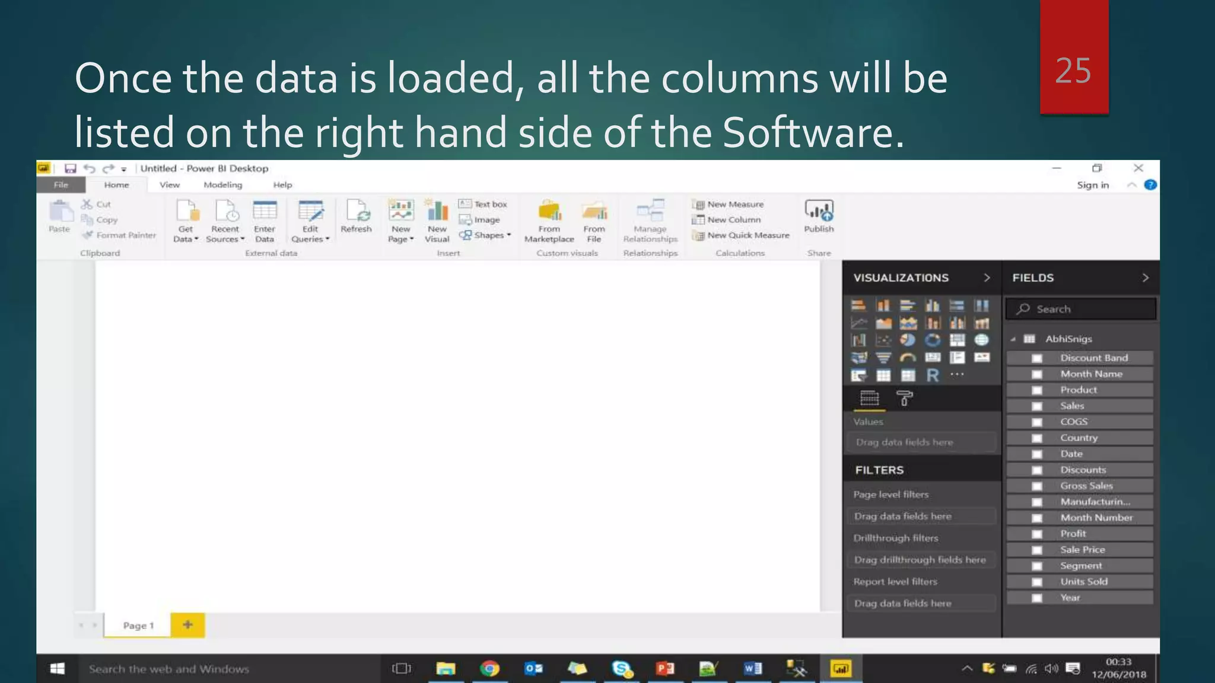
Task: Switch to the View ribbon tab
Action: click(170, 185)
